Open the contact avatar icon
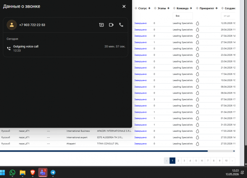Screen dimensions: 247x178 (12, 25)
